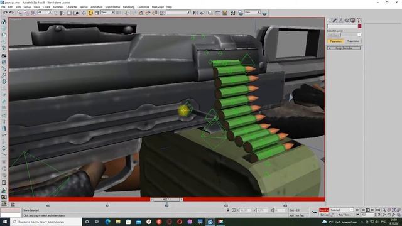
Task: Open the Rendering menu
Action: coord(129,7)
